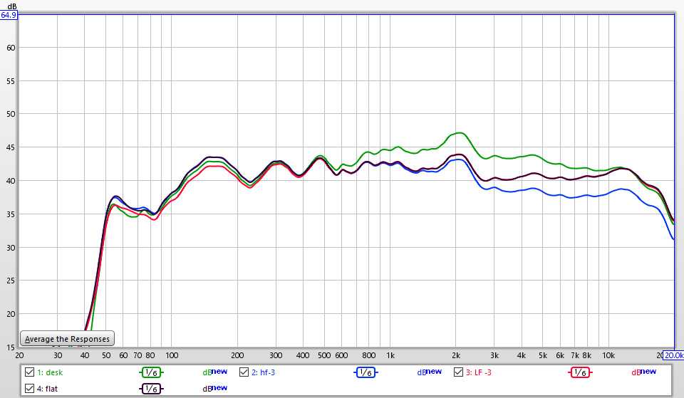Click the dark purple 1/6 smoothing icon for flat
Viewport: 684px width, 398px height.
tap(151, 388)
